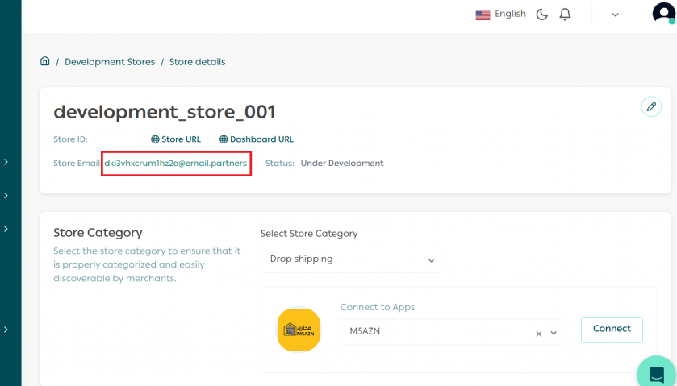Image resolution: width=677 pixels, height=386 pixels.
Task: Click the Connect button
Action: point(612,330)
